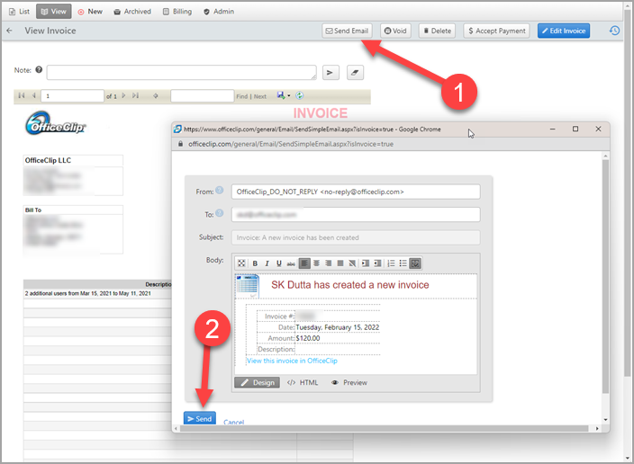This screenshot has height=464, width=634.
Task: Switch editor to HTML mode
Action: tap(303, 382)
